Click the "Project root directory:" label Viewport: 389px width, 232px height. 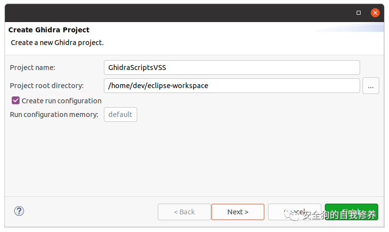(x=47, y=86)
